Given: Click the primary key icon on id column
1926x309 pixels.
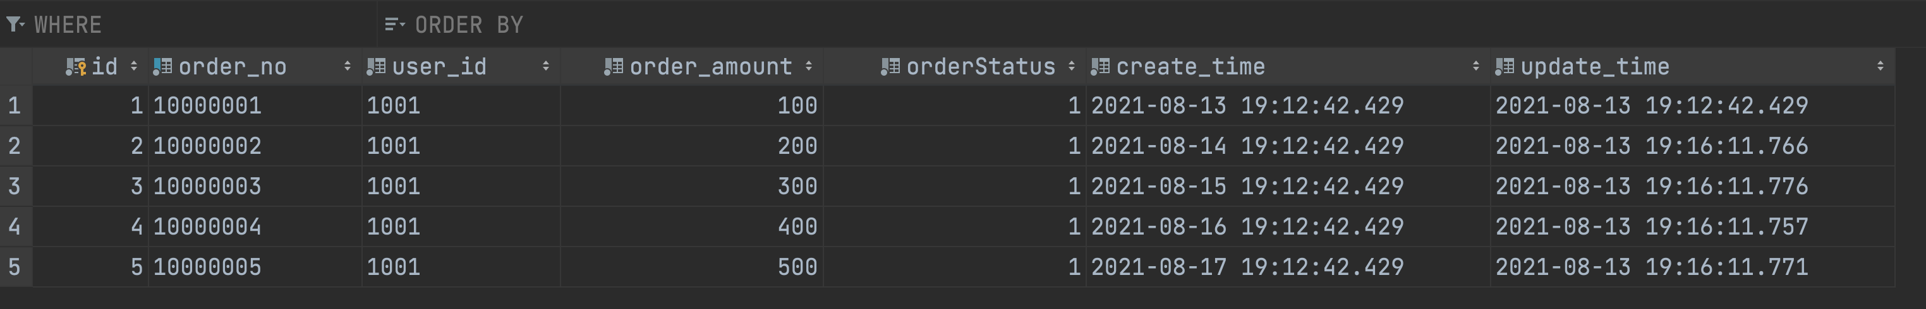Looking at the screenshot, I should pyautogui.click(x=76, y=67).
